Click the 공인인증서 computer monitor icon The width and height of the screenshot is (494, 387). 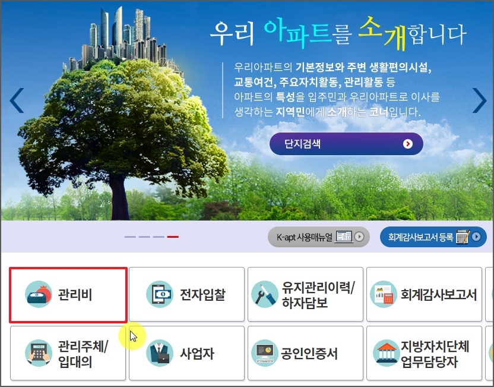(x=265, y=353)
